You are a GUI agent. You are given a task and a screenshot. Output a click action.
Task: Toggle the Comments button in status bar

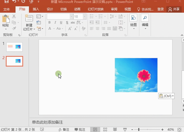point(80,130)
